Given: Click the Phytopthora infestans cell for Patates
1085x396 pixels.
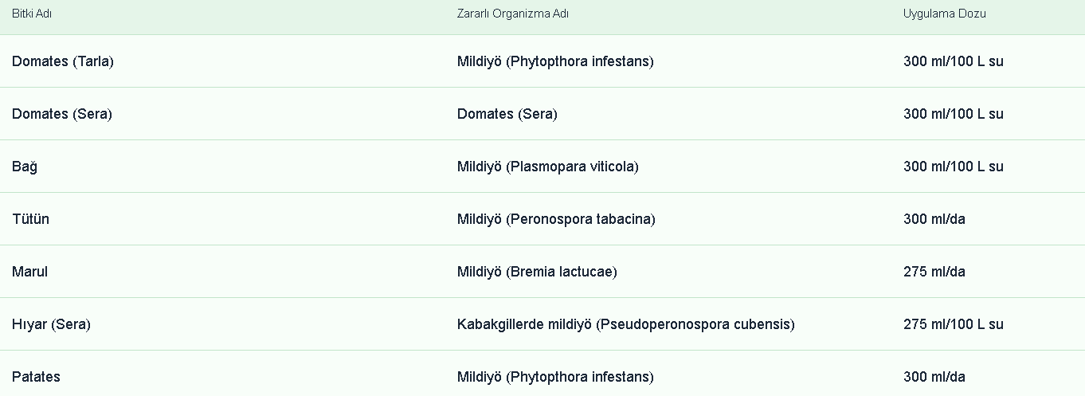Looking at the screenshot, I should (x=555, y=377).
